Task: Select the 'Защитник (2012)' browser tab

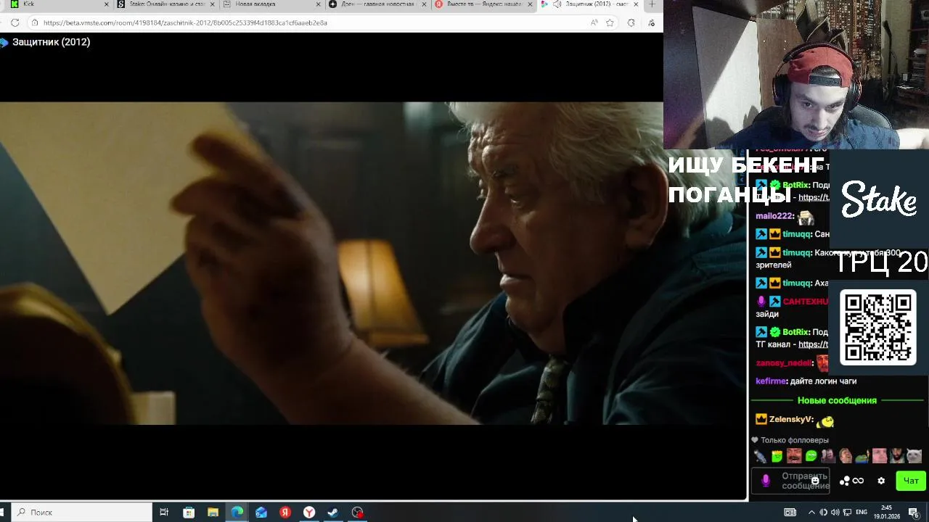Action: [x=589, y=4]
